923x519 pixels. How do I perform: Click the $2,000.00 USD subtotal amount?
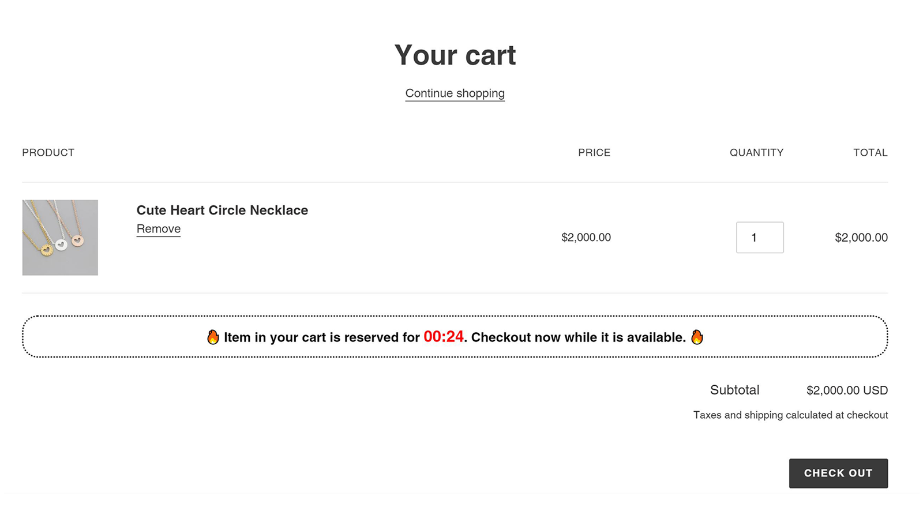click(847, 390)
